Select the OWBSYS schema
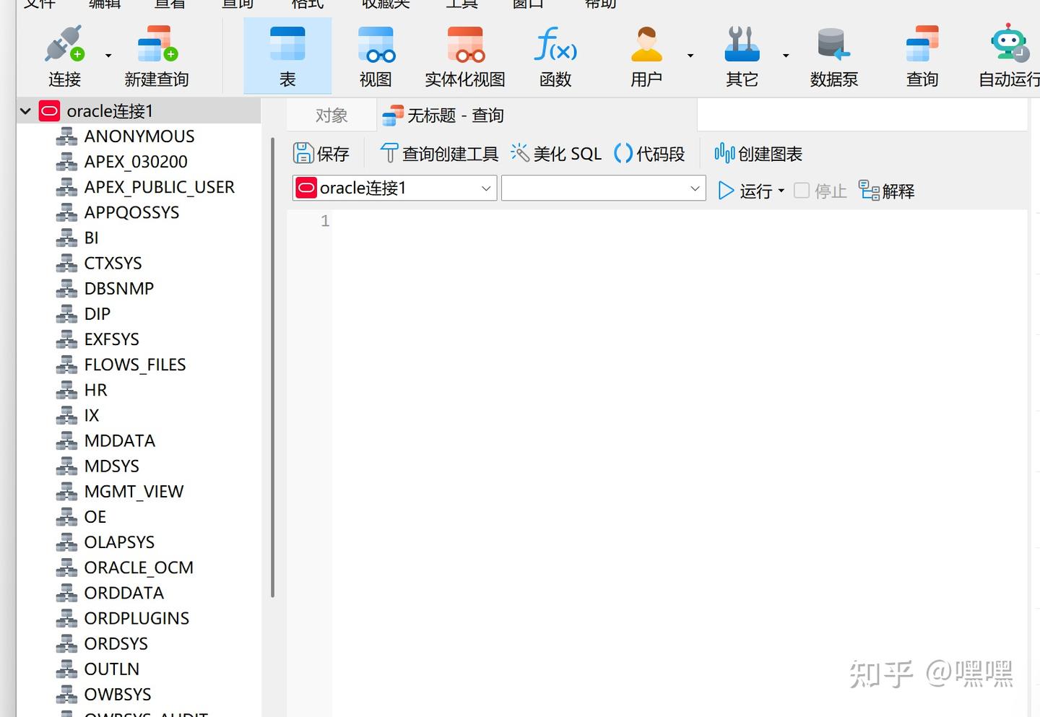 (118, 694)
